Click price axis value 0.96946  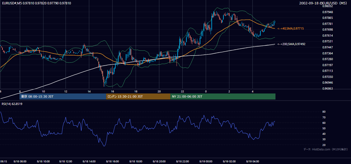coord(328,83)
